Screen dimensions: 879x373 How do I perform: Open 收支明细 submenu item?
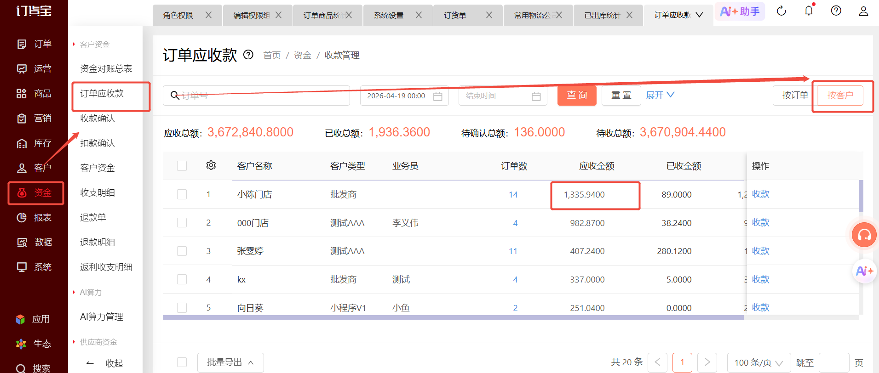[98, 193]
